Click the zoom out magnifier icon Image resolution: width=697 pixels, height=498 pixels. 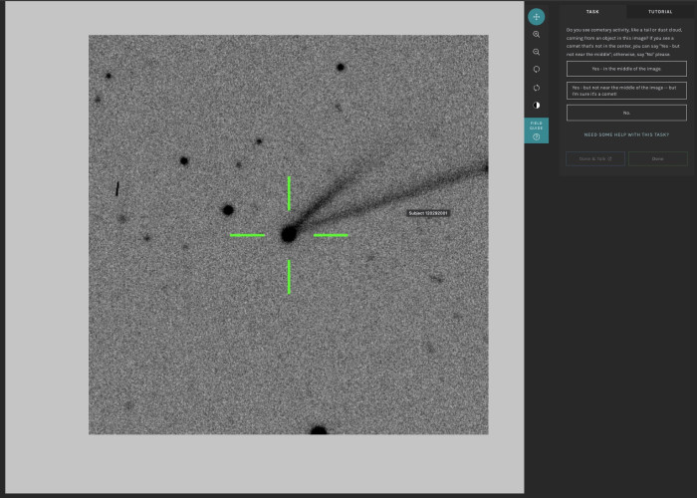[536, 52]
